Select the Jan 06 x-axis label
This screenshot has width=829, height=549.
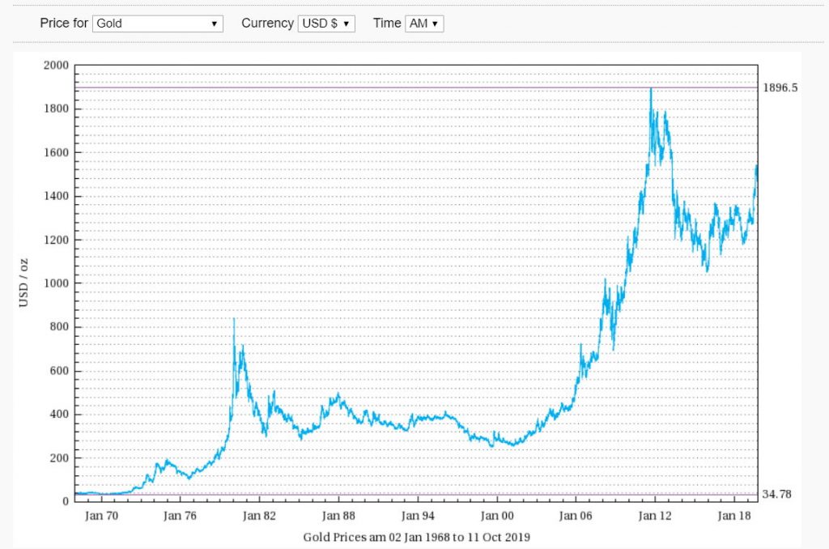(x=573, y=515)
